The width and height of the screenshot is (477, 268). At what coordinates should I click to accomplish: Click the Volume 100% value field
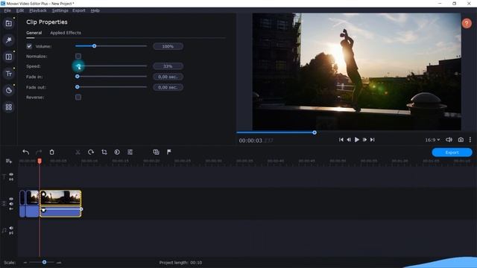(168, 46)
